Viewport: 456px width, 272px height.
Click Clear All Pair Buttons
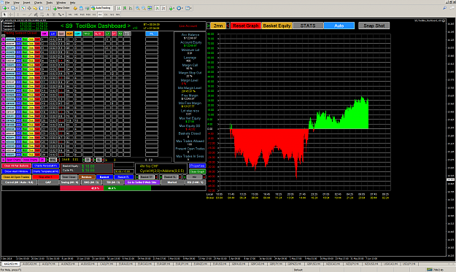pos(16,166)
